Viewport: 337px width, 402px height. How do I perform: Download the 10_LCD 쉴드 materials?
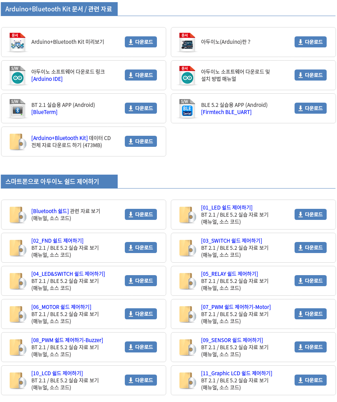tap(141, 380)
